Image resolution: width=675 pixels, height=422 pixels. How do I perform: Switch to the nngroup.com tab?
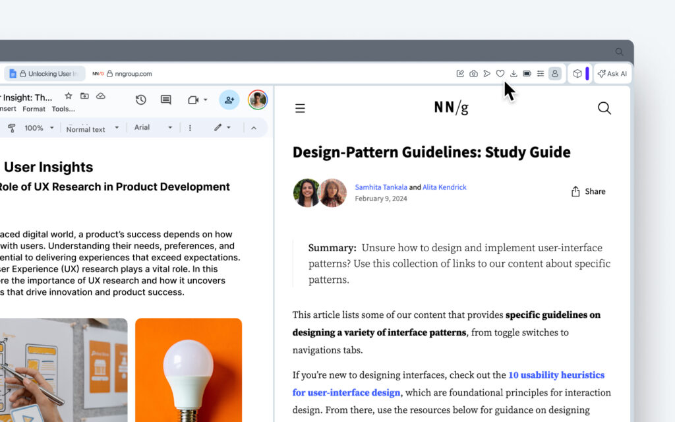click(x=122, y=74)
